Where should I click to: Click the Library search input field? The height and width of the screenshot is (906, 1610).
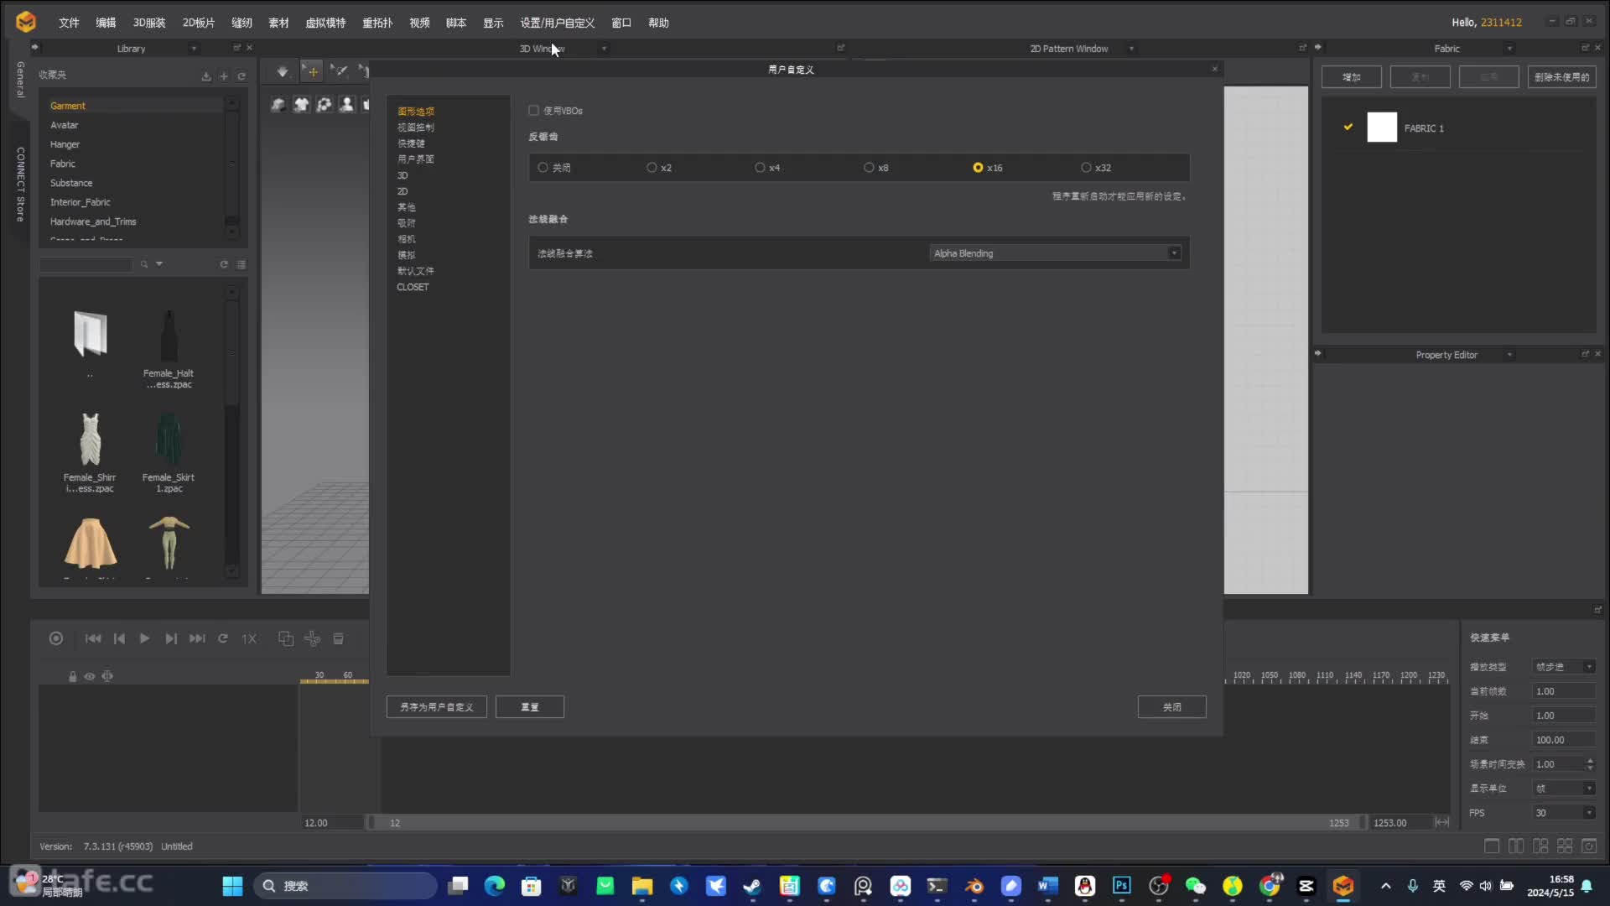click(x=86, y=264)
